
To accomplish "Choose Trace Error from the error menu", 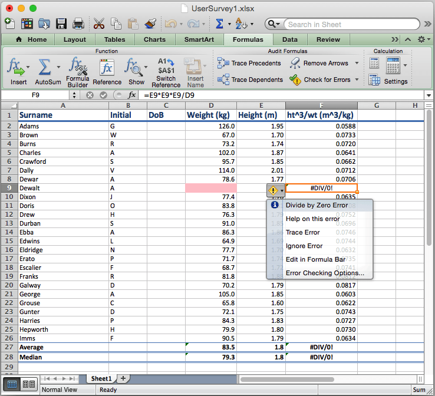I will 304,232.
